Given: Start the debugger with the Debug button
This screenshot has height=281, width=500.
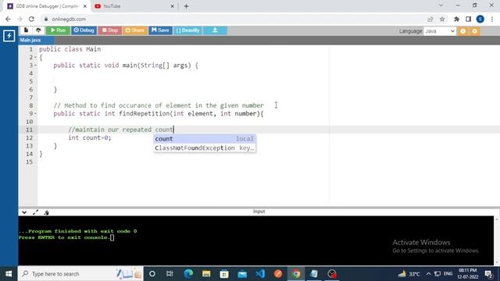Looking at the screenshot, I should [84, 30].
